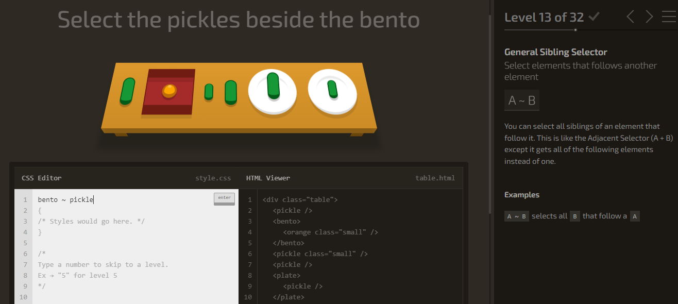The height and width of the screenshot is (304, 678).
Task: Click the A ~ B selector example box
Action: (521, 100)
